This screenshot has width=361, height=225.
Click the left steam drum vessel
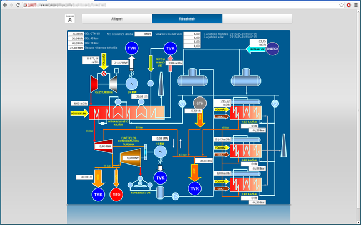[193, 79]
